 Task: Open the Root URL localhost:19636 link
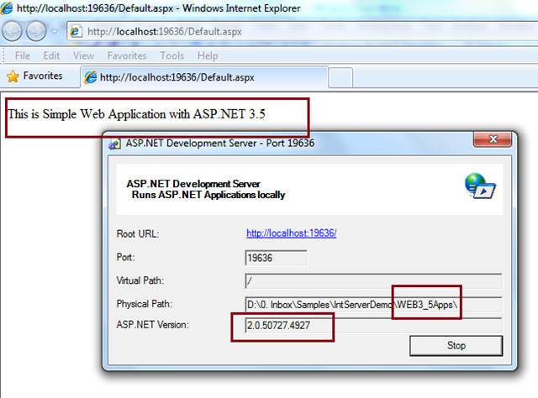click(x=291, y=233)
